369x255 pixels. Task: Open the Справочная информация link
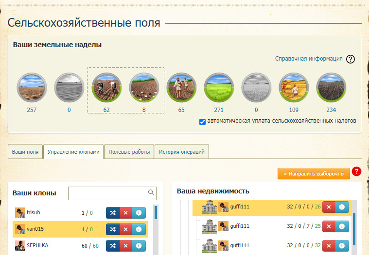point(309,59)
